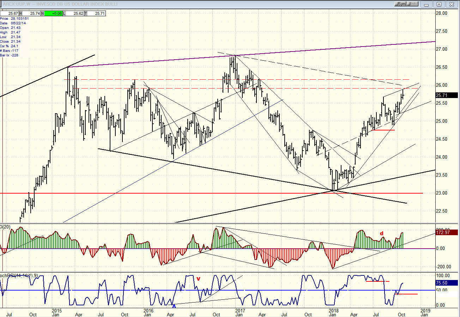Image resolution: width=460 pixels, height=317 pixels.
Task: Click the 25.71 current price tag
Action: point(446,95)
